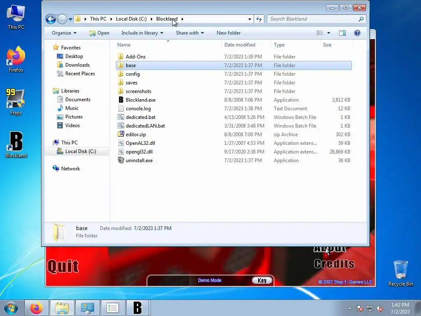Click New folder button
Viewport: 421px width, 316px height.
[x=229, y=33]
